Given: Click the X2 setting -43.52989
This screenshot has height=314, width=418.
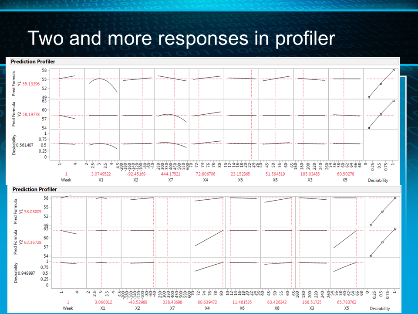Looking at the screenshot, I should click(137, 302).
